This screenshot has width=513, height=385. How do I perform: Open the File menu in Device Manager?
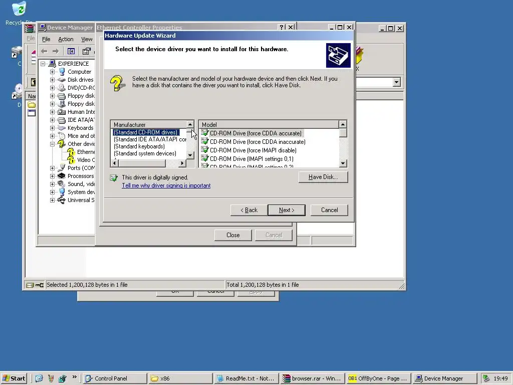coord(46,39)
